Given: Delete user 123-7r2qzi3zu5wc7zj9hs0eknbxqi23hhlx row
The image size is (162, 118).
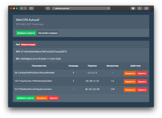Looking at the screenshot, I should pos(142,81).
